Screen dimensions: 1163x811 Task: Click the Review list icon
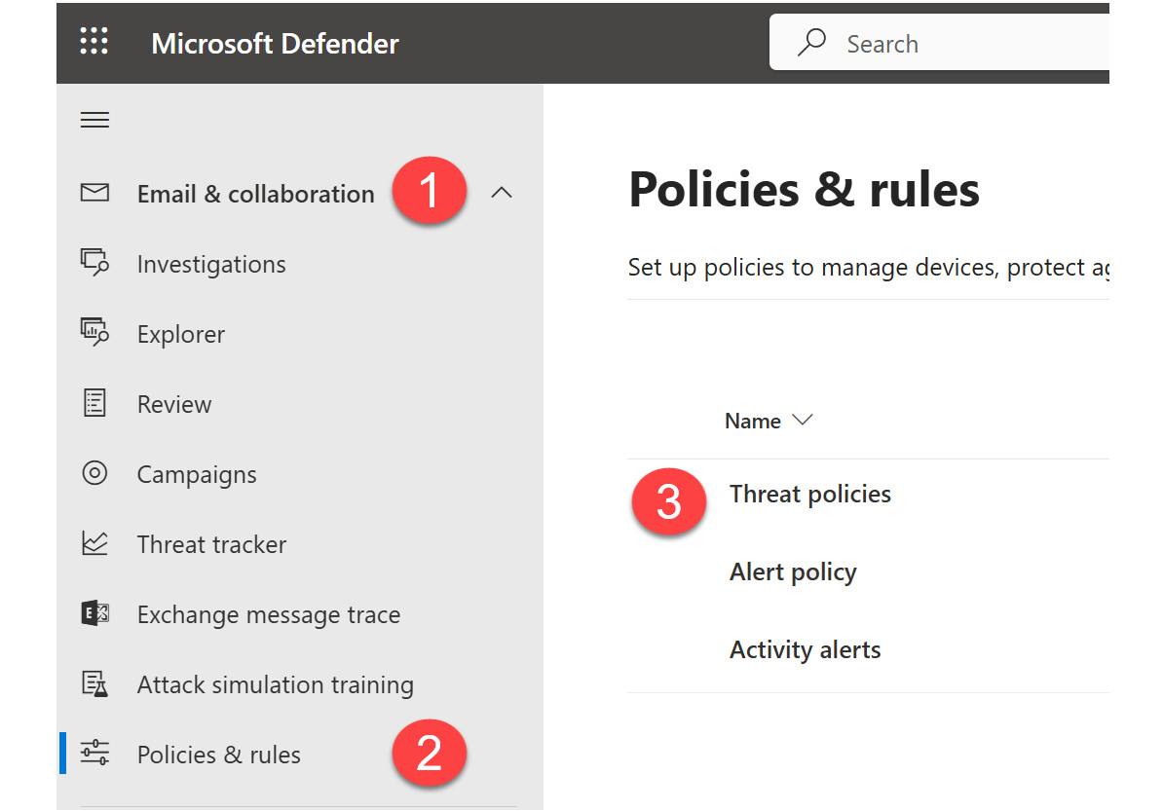[x=94, y=402]
